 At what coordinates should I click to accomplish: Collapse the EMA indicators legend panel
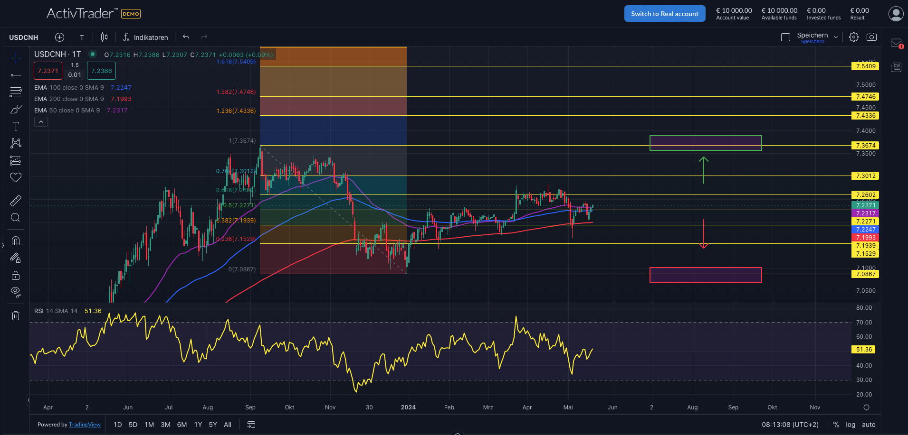[41, 121]
